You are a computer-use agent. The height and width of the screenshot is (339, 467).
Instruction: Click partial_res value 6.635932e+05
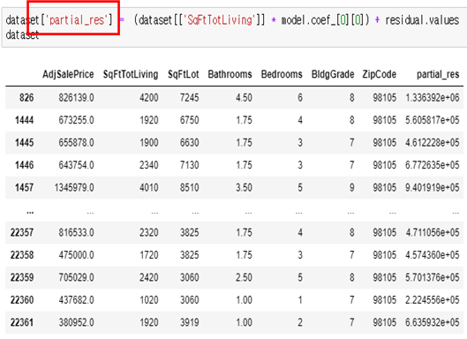tap(433, 322)
